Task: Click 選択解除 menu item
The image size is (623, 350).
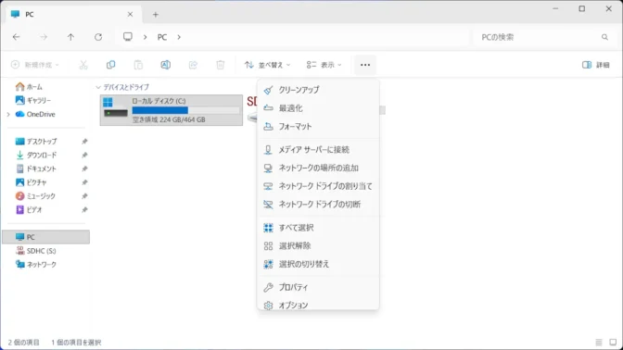Action: pyautogui.click(x=318, y=246)
